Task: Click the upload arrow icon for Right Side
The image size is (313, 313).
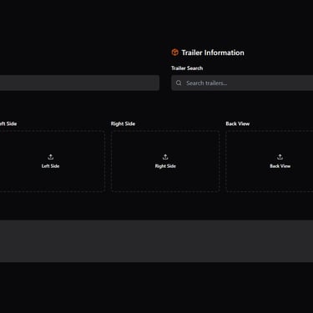Action: tap(165, 157)
